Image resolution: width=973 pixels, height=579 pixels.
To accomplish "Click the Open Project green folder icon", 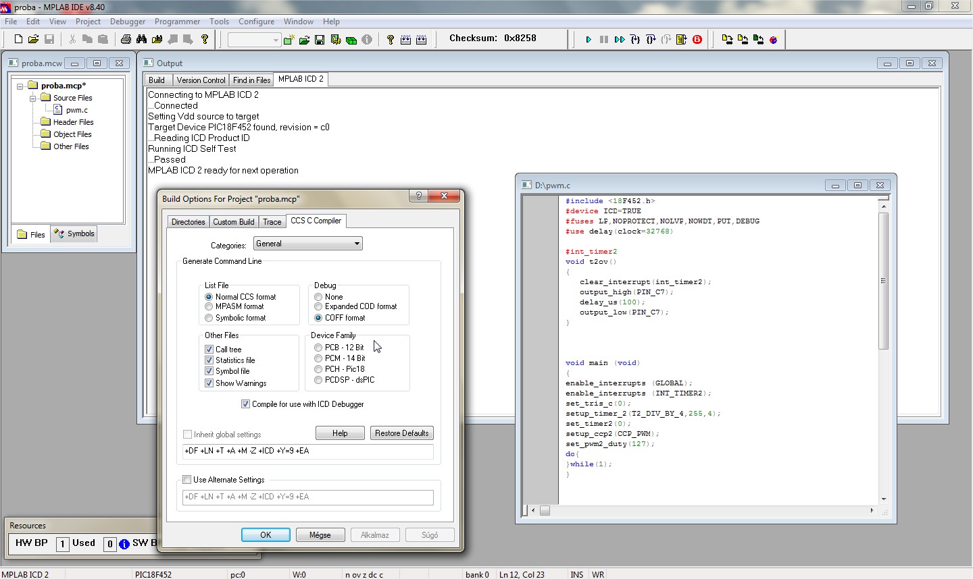I will [304, 40].
